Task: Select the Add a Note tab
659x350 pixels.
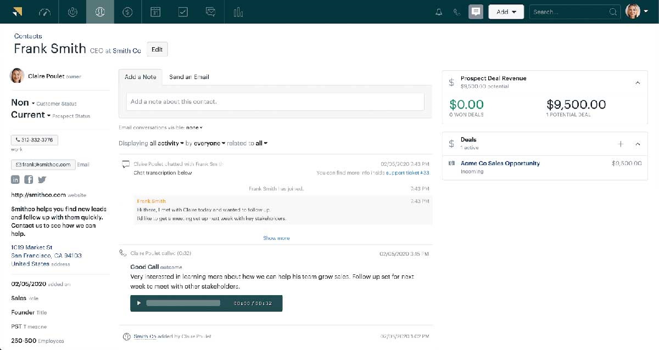Action: click(x=140, y=77)
